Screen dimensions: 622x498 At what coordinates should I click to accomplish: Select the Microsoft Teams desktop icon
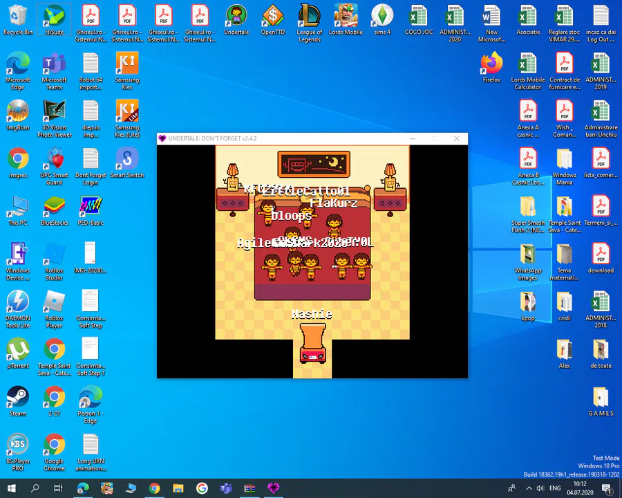pos(54,71)
